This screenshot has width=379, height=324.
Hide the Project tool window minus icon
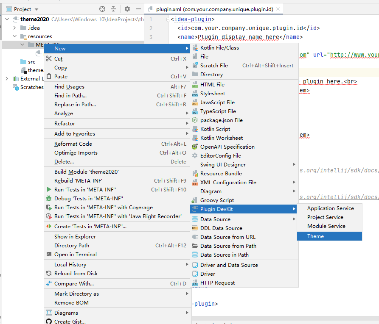pyautogui.click(x=138, y=9)
